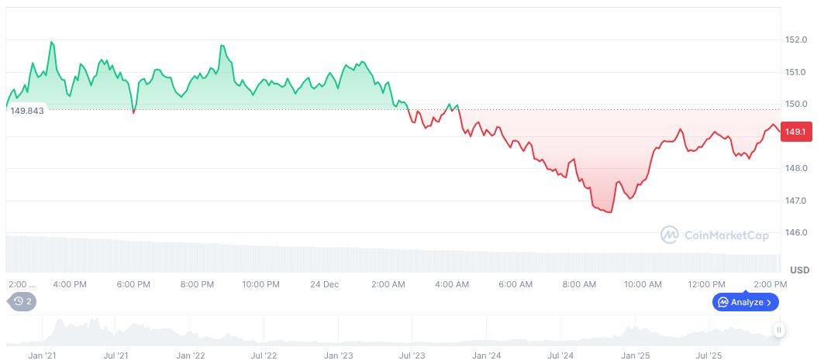This screenshot has height=364, width=831.
Task: Click the 6:00 PM time axis label
Action: 133,284
